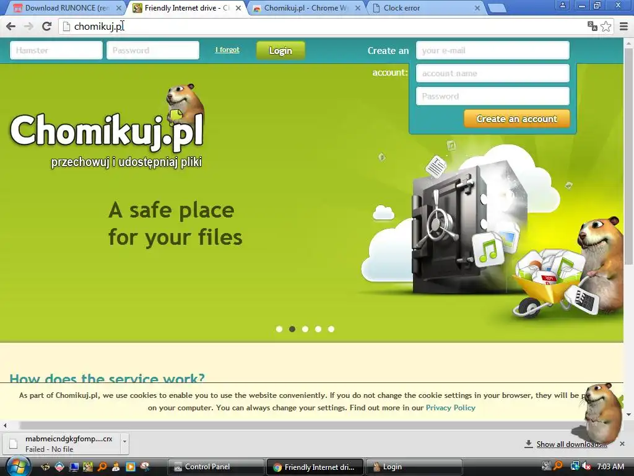Close the Clock error tab

coord(477,8)
